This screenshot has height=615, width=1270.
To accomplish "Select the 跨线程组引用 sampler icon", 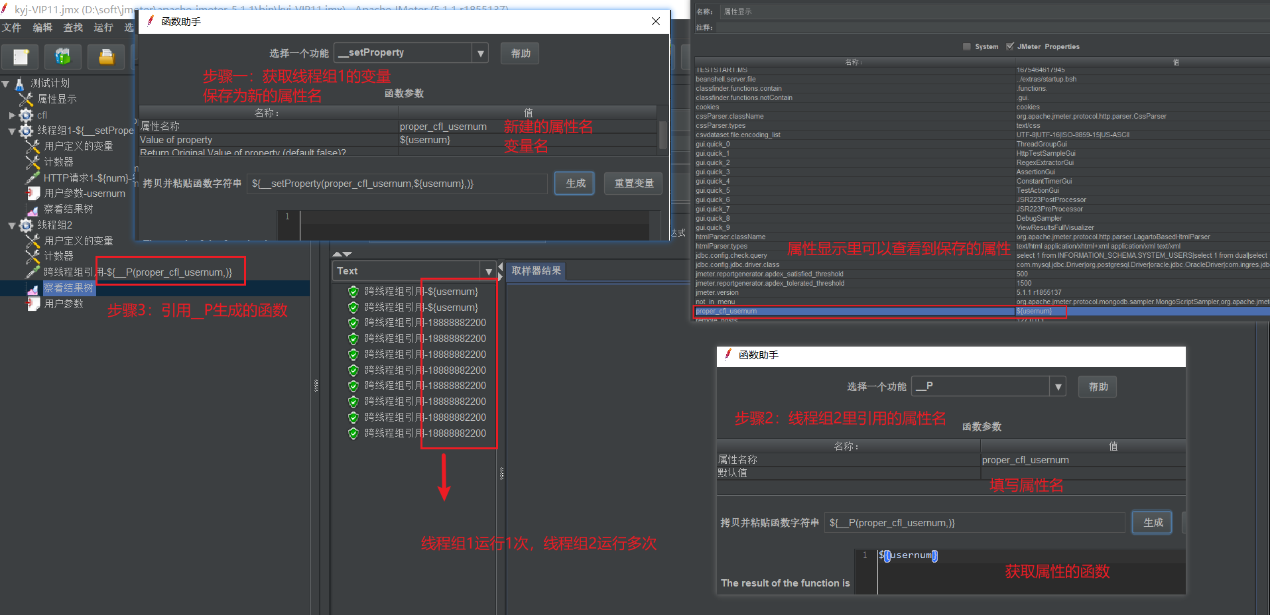I will pos(33,272).
